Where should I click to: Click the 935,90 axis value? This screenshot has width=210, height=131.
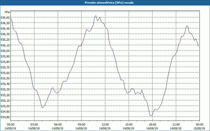5,56
